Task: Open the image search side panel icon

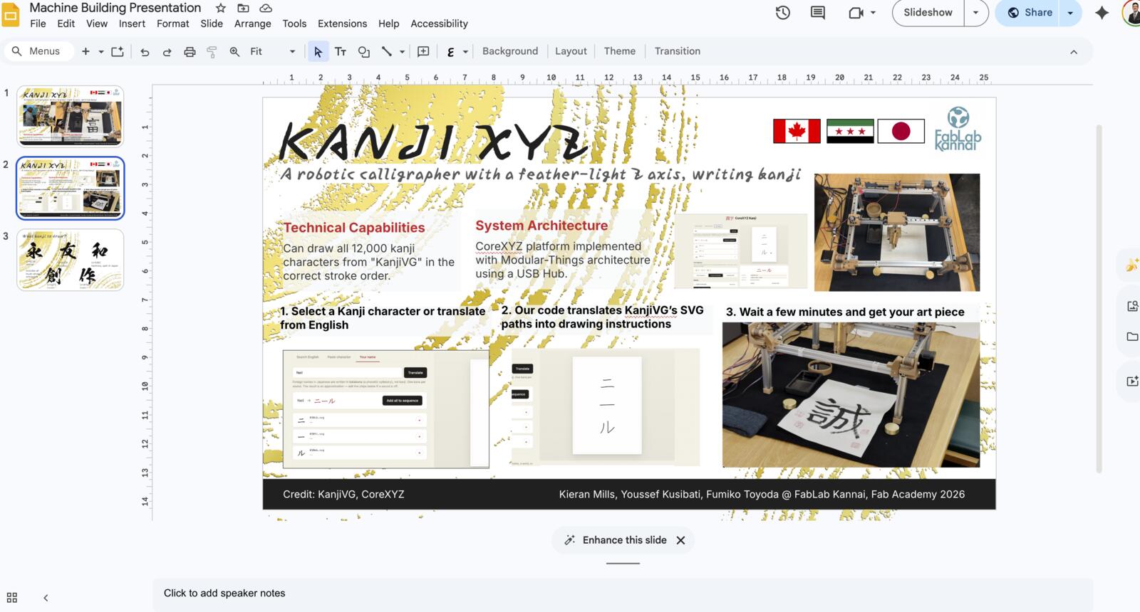Action: click(1131, 306)
